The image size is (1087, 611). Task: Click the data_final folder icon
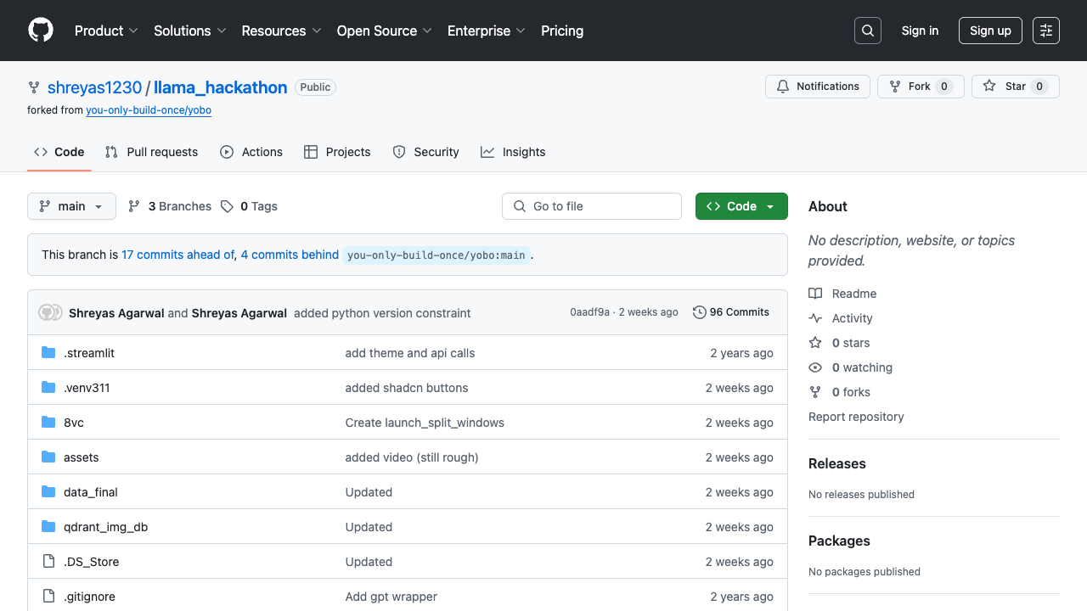click(48, 492)
